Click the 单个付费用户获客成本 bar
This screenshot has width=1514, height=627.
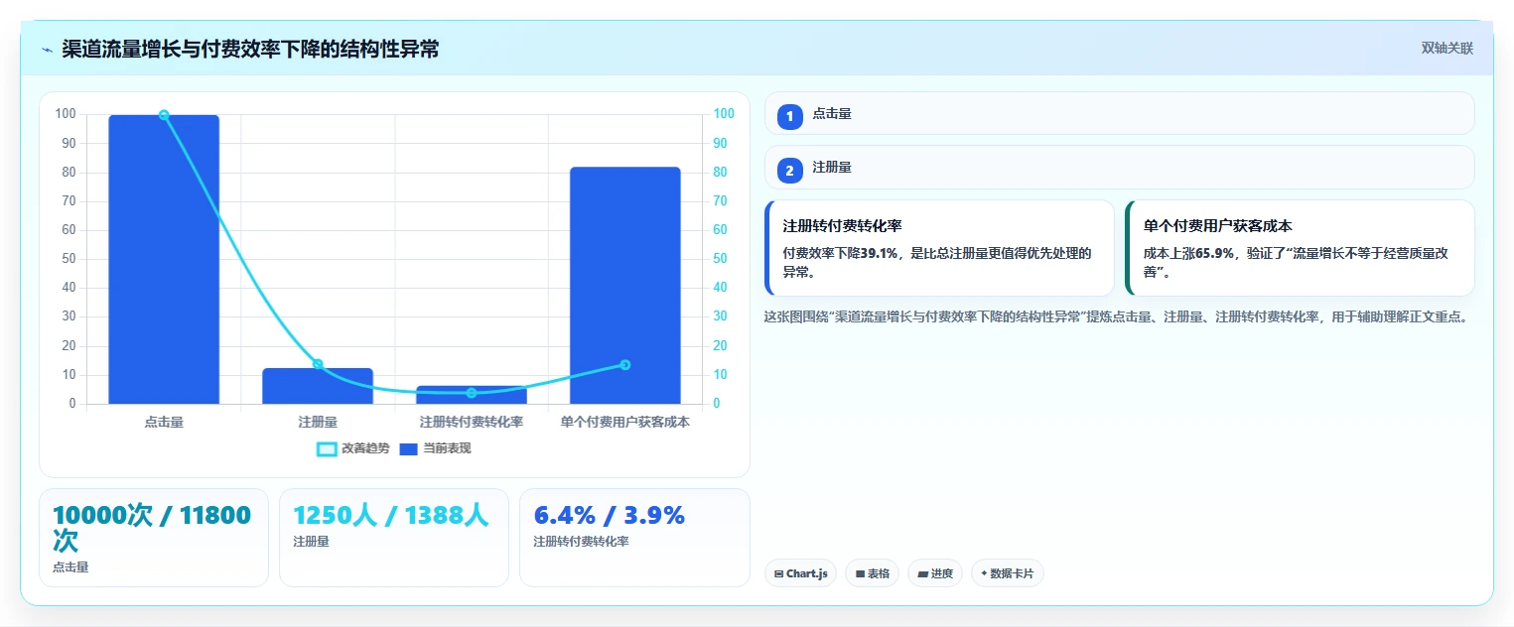click(x=625, y=286)
